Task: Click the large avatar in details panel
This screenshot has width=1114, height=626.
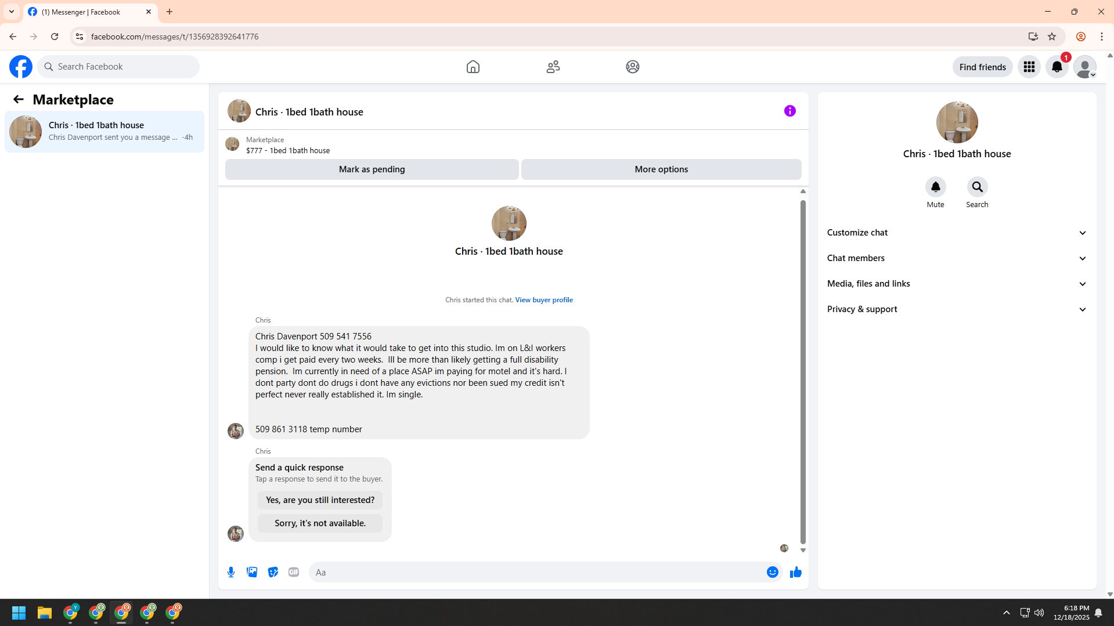Action: [957, 122]
